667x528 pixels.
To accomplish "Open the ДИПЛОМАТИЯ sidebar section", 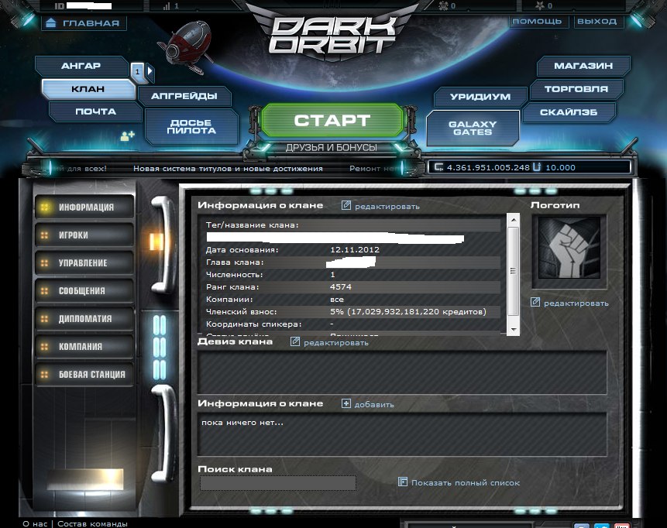I will point(84,319).
